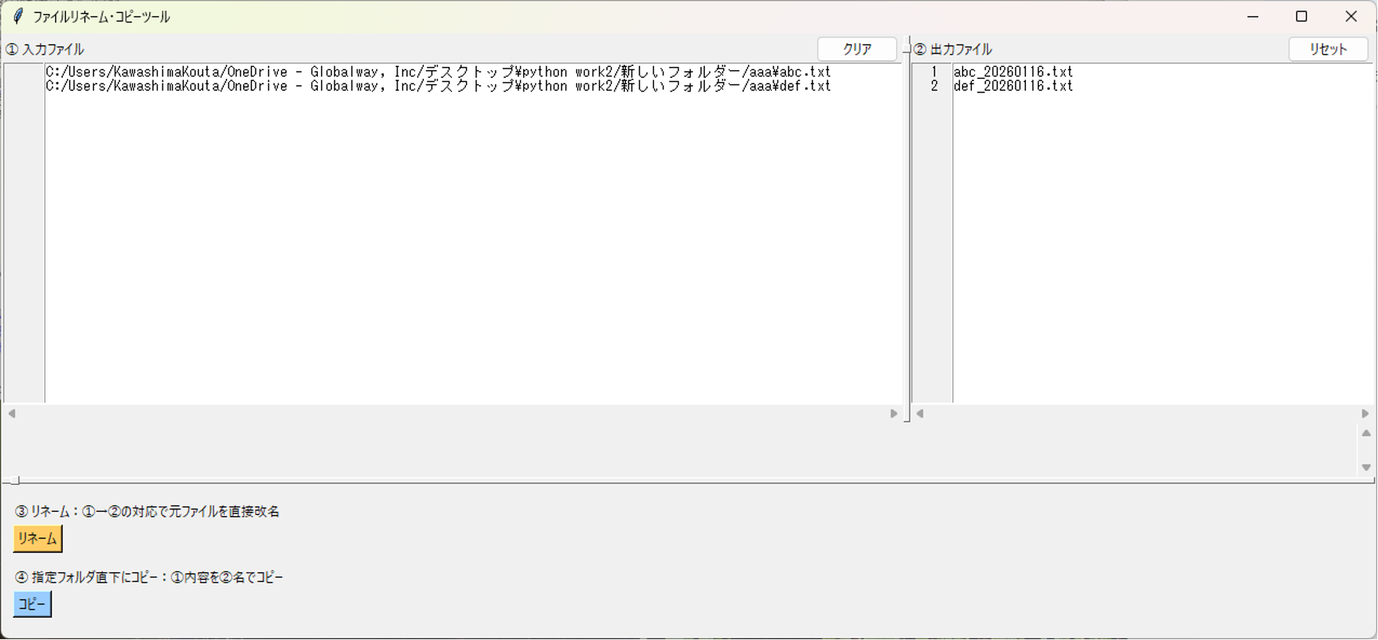
Task: Click line number 2 in the output gutter
Action: [x=934, y=86]
